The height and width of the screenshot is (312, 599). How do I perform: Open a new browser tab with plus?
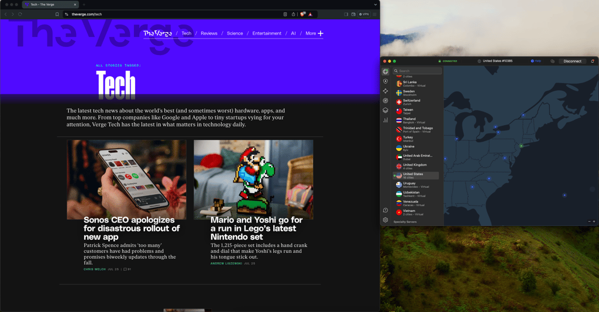84,5
